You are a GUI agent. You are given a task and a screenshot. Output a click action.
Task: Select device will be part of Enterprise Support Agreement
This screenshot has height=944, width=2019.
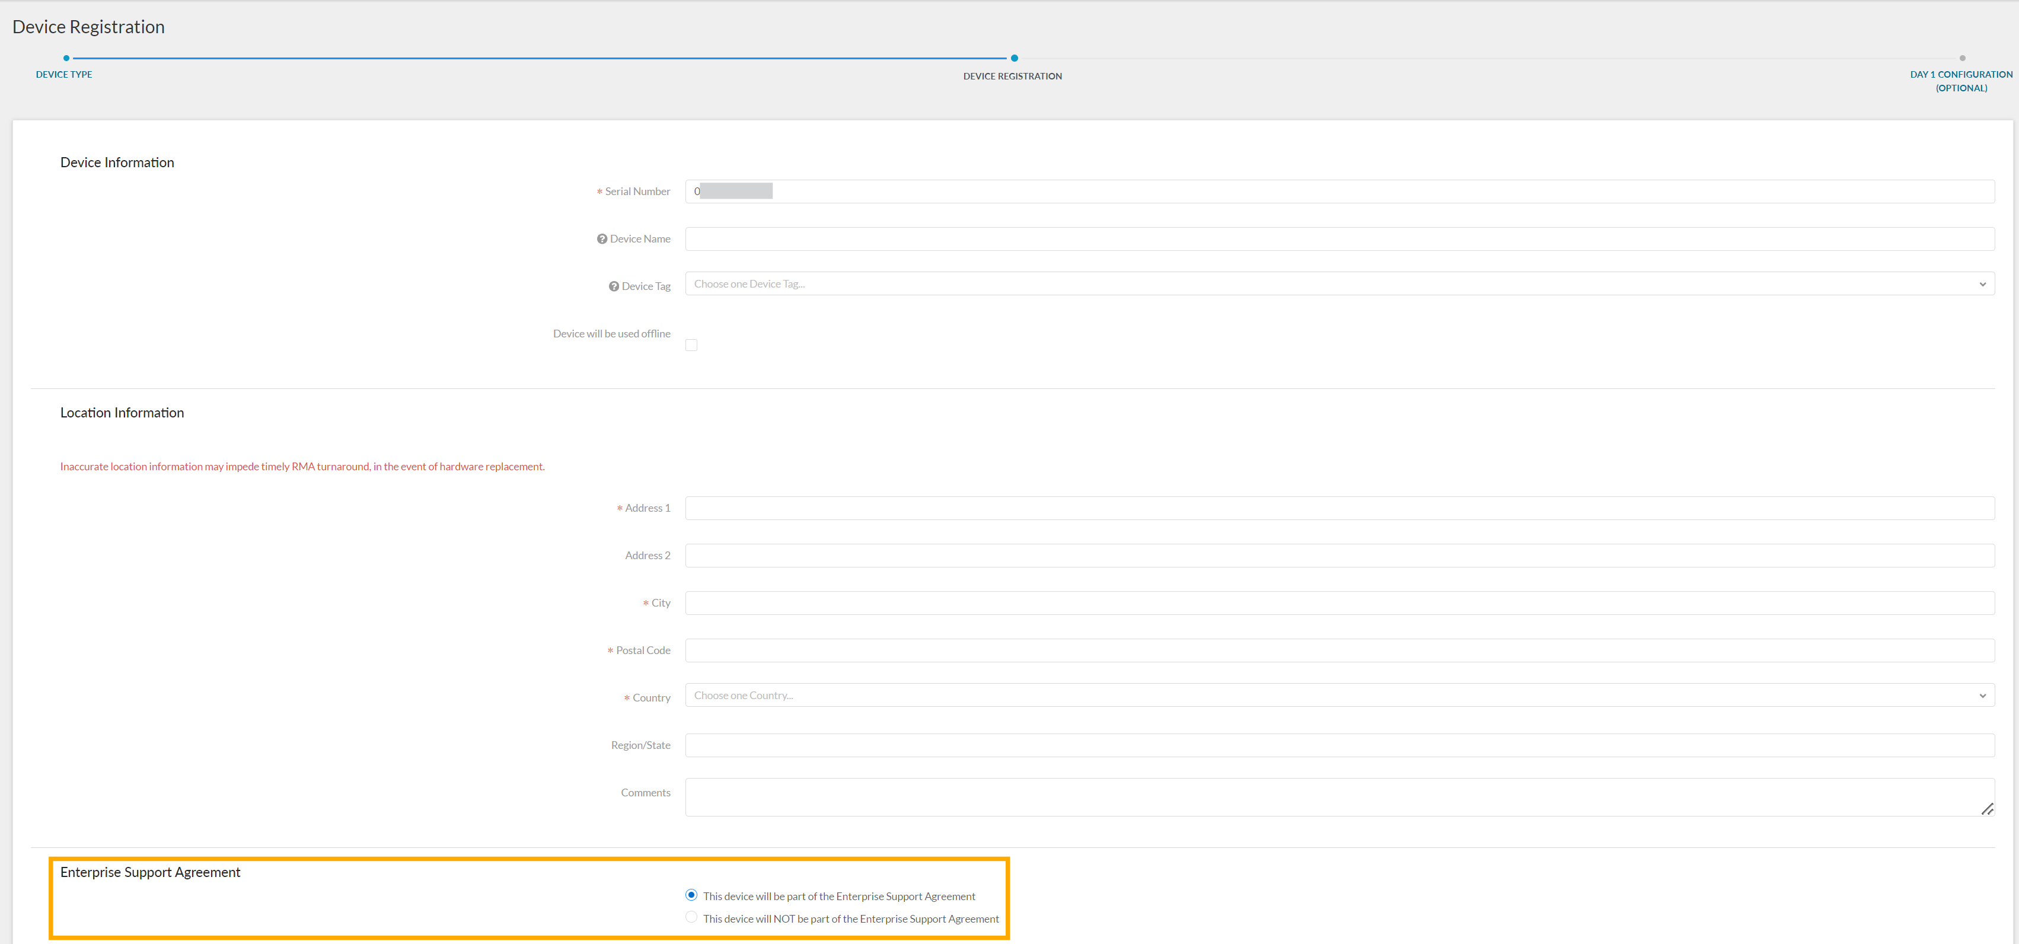[x=691, y=895]
